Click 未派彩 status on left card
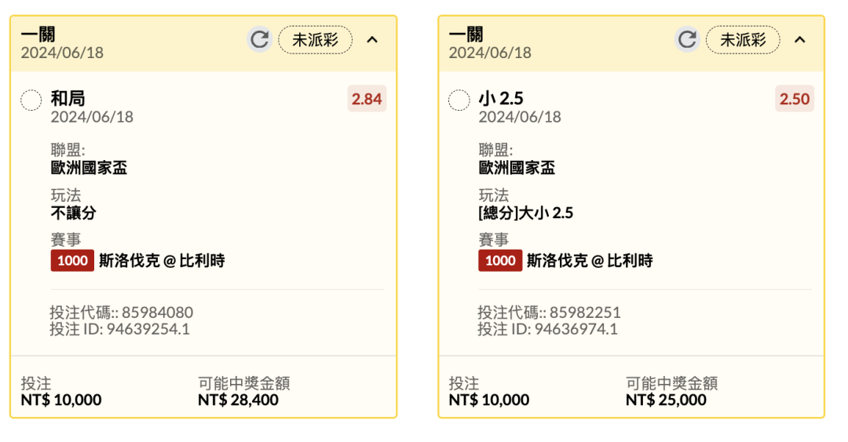848x442 pixels. click(x=315, y=39)
